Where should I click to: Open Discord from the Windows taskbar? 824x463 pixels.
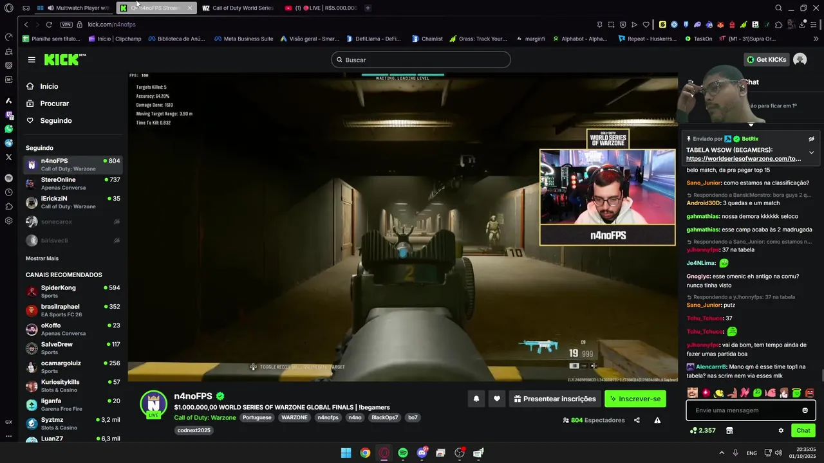point(422,453)
